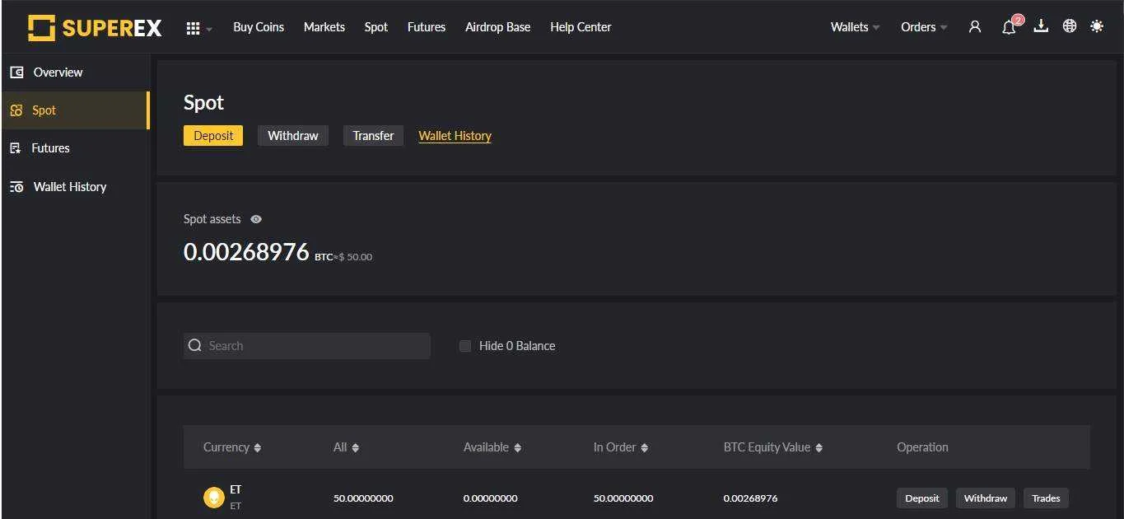This screenshot has height=519, width=1124.
Task: Click the ET row In Order value 50.00000000
Action: point(623,498)
